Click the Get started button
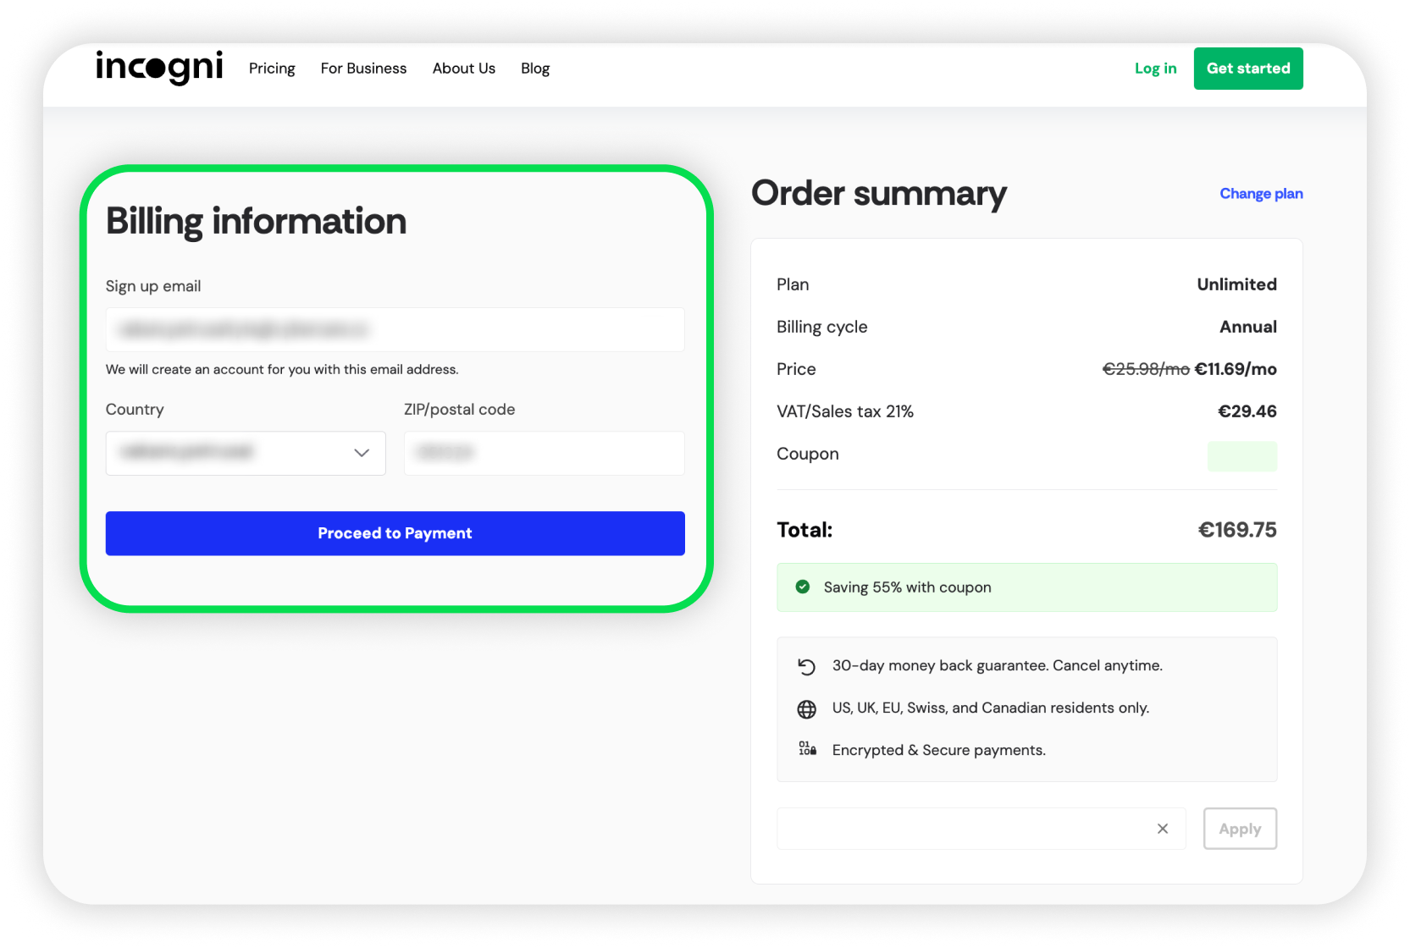The image size is (1410, 948). tap(1248, 69)
